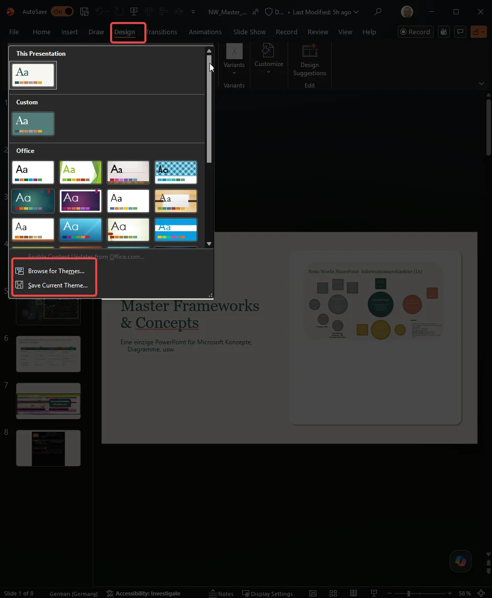
Task: Switch to Normal view icon
Action: (313, 593)
